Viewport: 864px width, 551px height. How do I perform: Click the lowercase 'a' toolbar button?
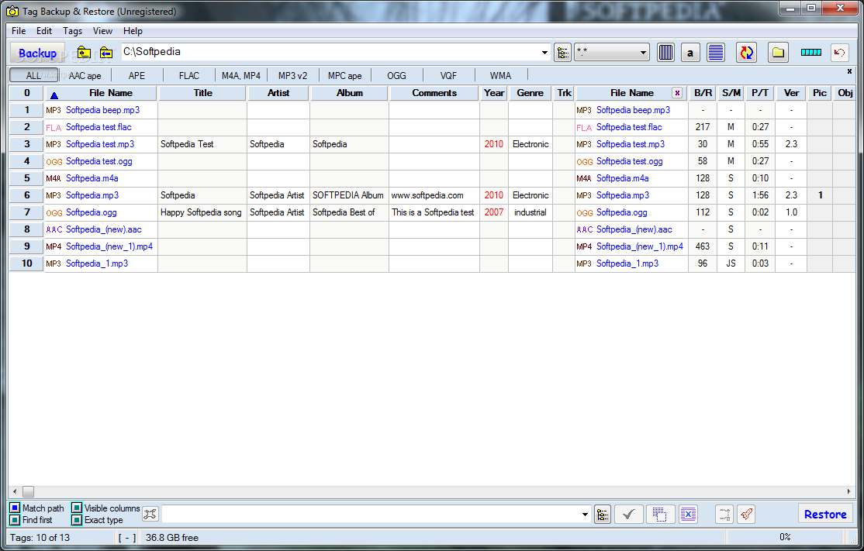coord(689,53)
